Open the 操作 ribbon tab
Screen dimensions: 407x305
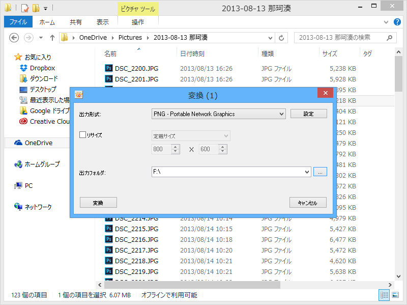coord(138,22)
